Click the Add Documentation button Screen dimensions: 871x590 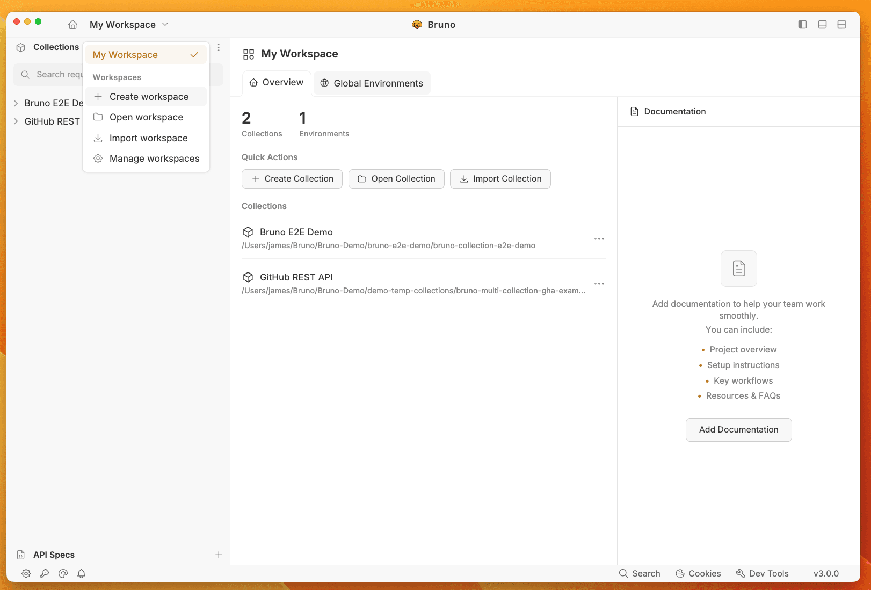coord(738,429)
